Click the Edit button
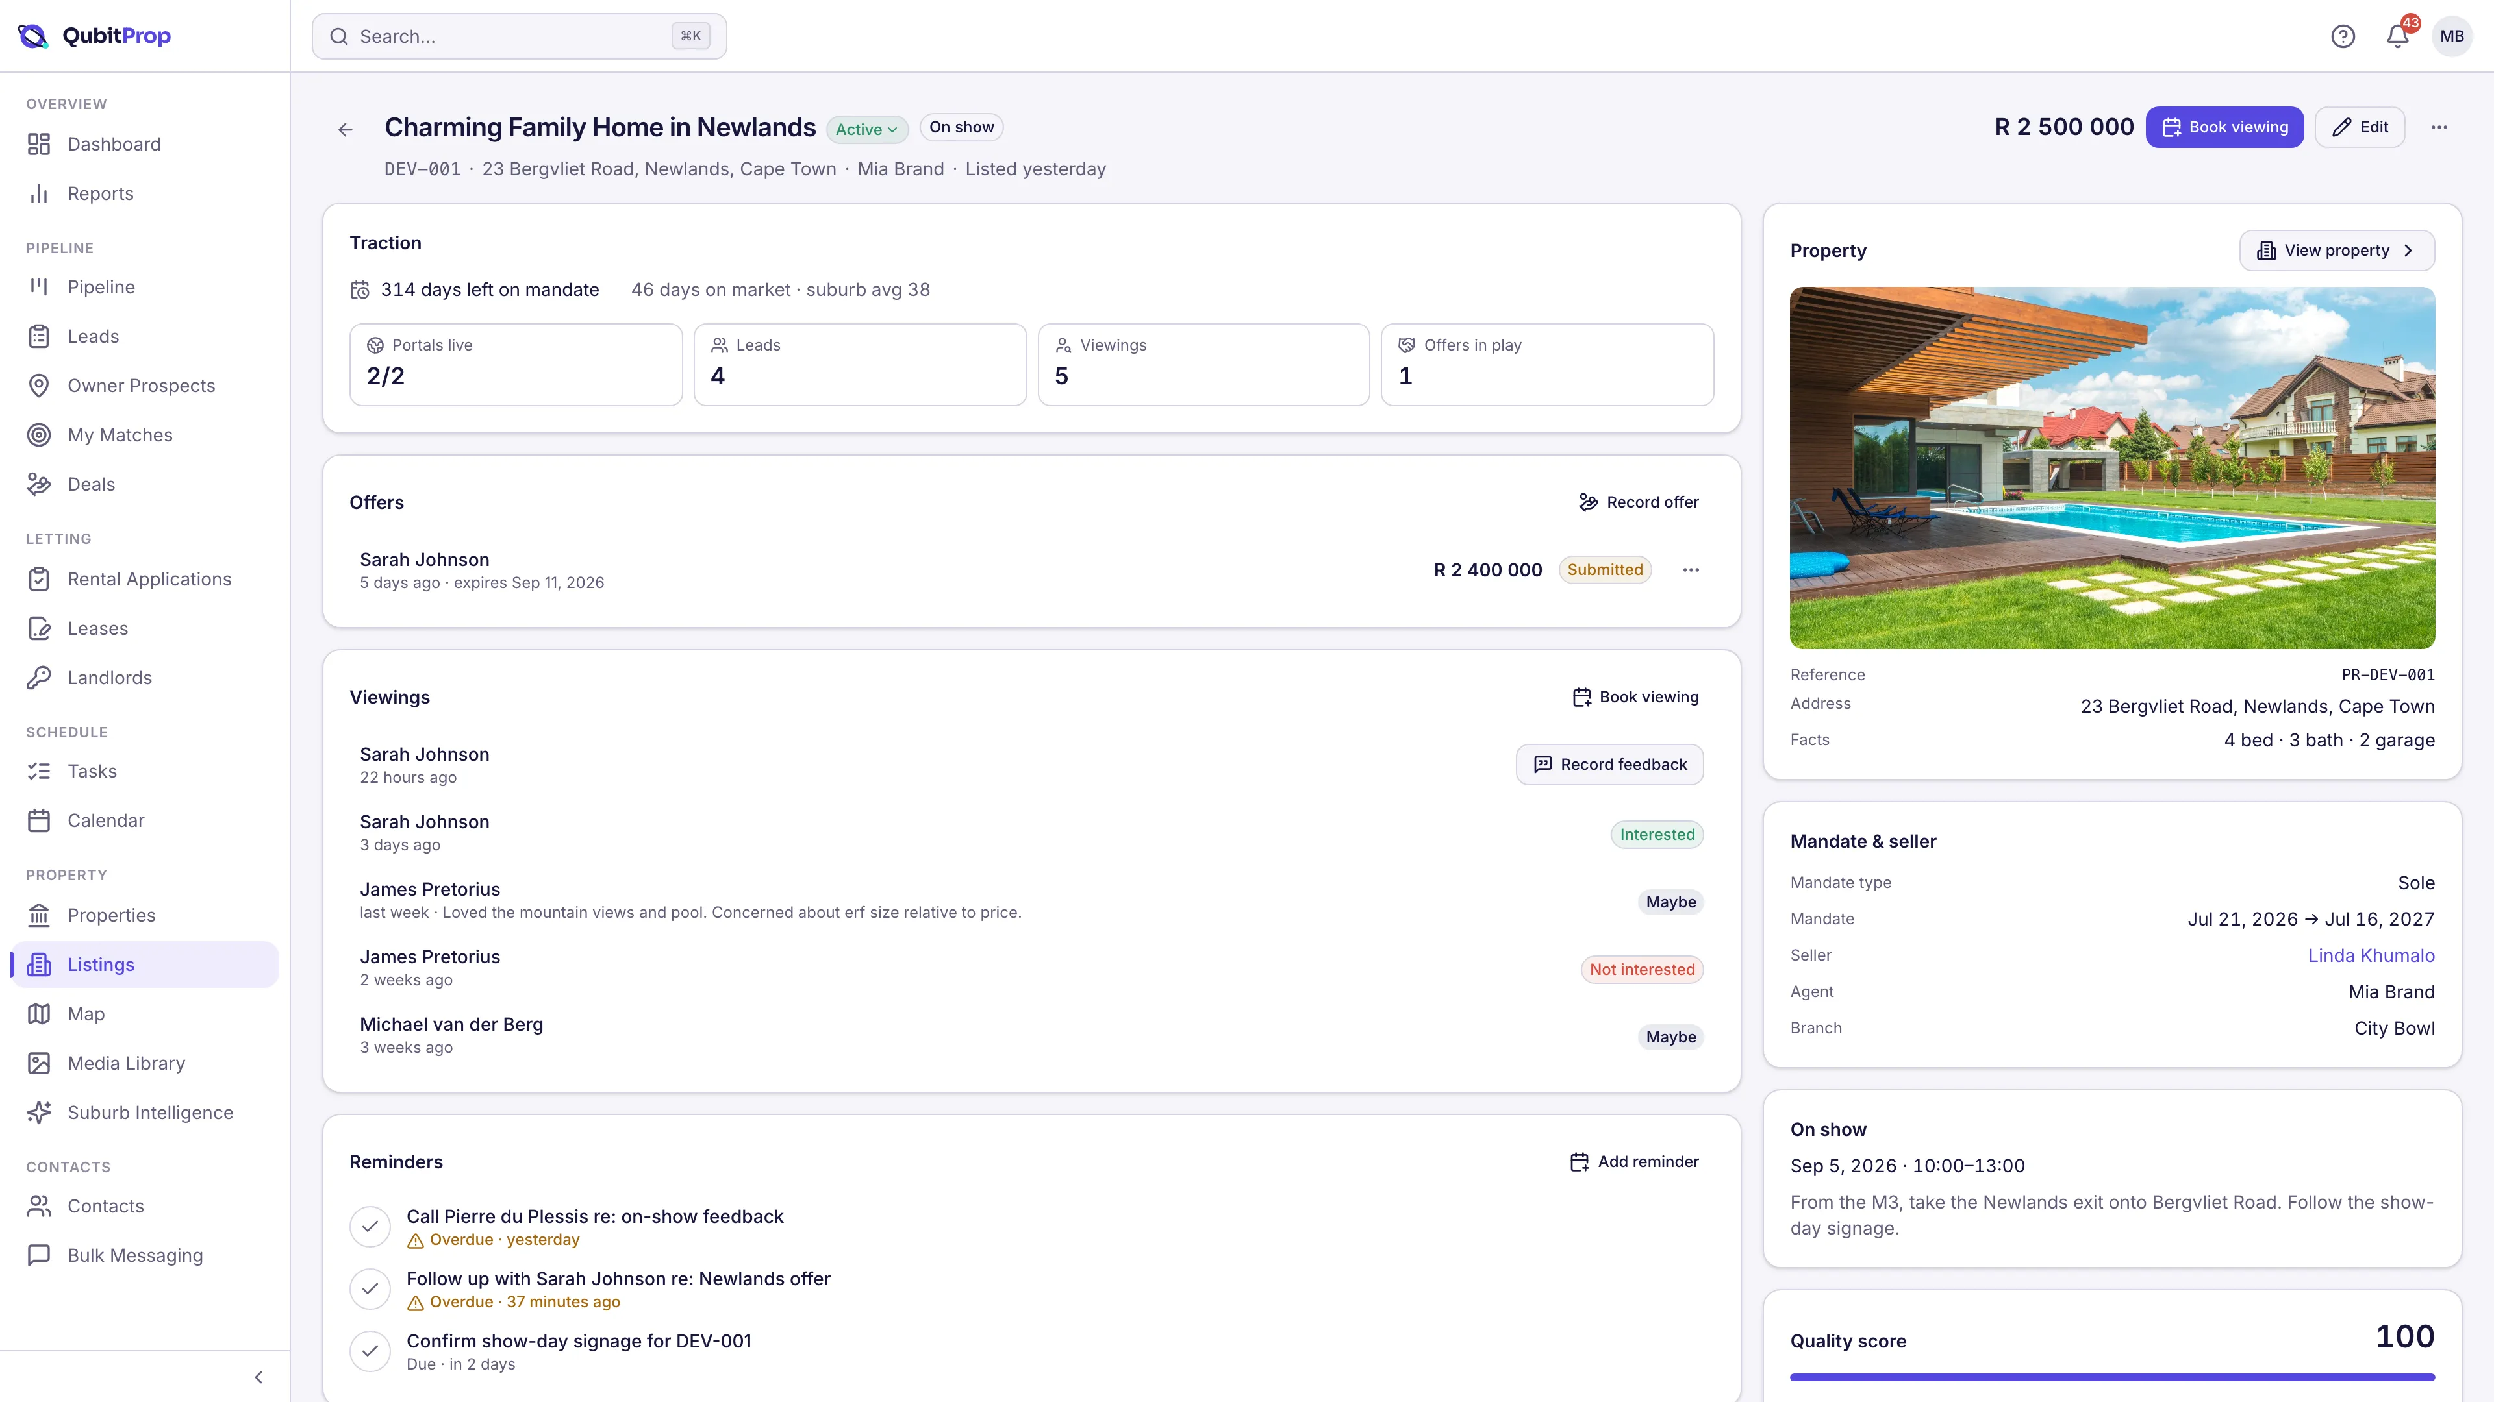The width and height of the screenshot is (2494, 1402). pyautogui.click(x=2360, y=127)
